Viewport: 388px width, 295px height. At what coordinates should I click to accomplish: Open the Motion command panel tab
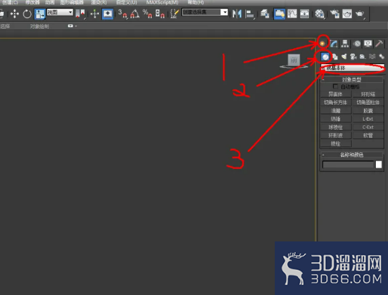(357, 44)
